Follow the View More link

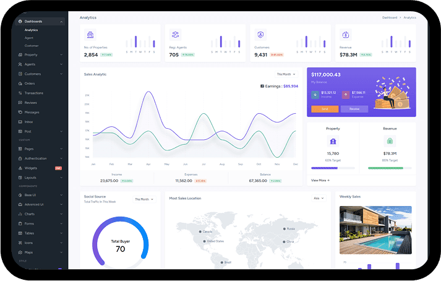tap(320, 180)
